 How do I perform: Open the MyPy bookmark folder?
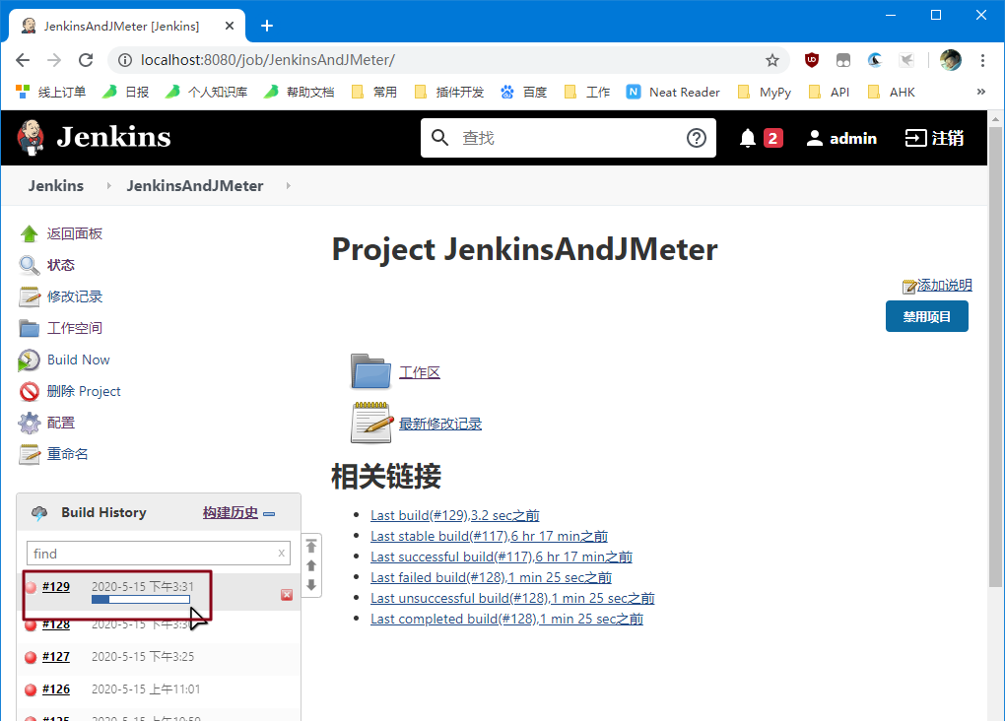[x=765, y=93]
